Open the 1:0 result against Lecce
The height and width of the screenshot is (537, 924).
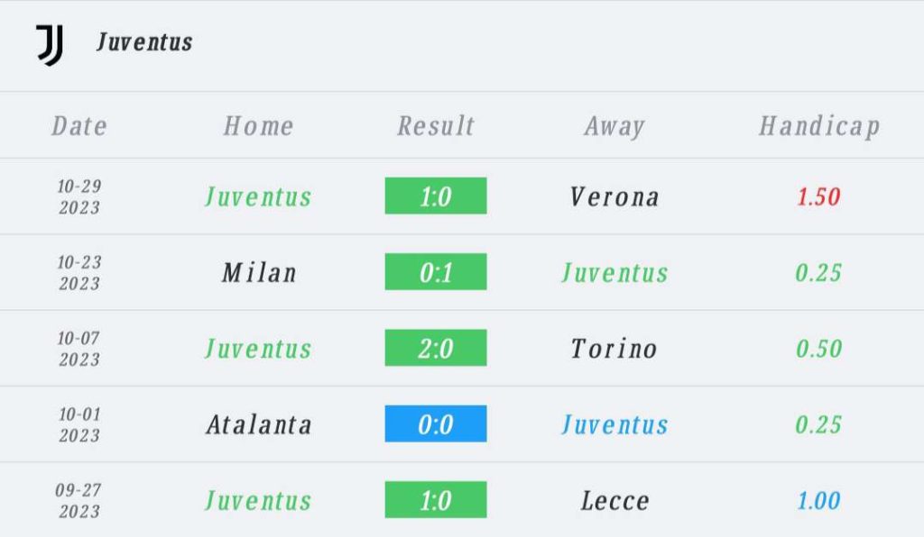(436, 500)
